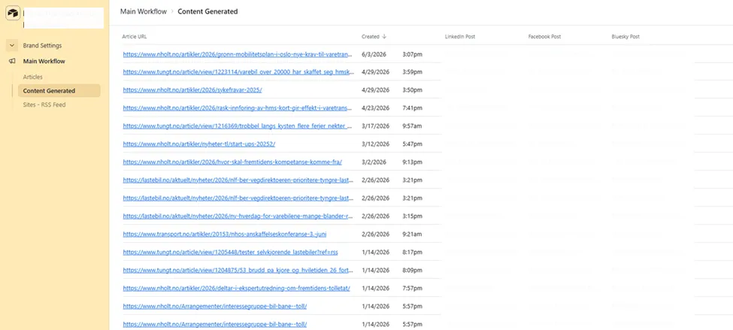Click the date 6/3/2026
The height and width of the screenshot is (330, 733).
[x=373, y=54]
